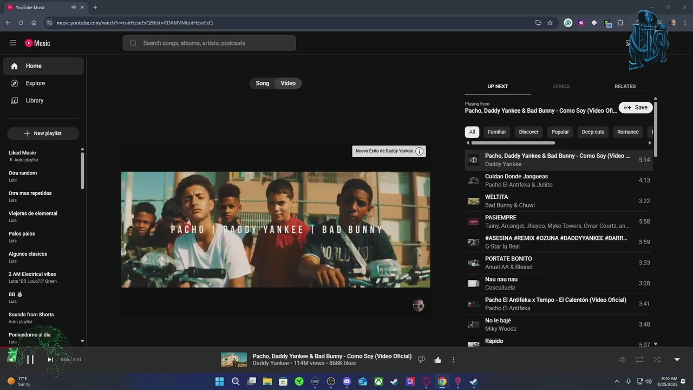
Task: Bookmark this page with the star
Action: (550, 23)
